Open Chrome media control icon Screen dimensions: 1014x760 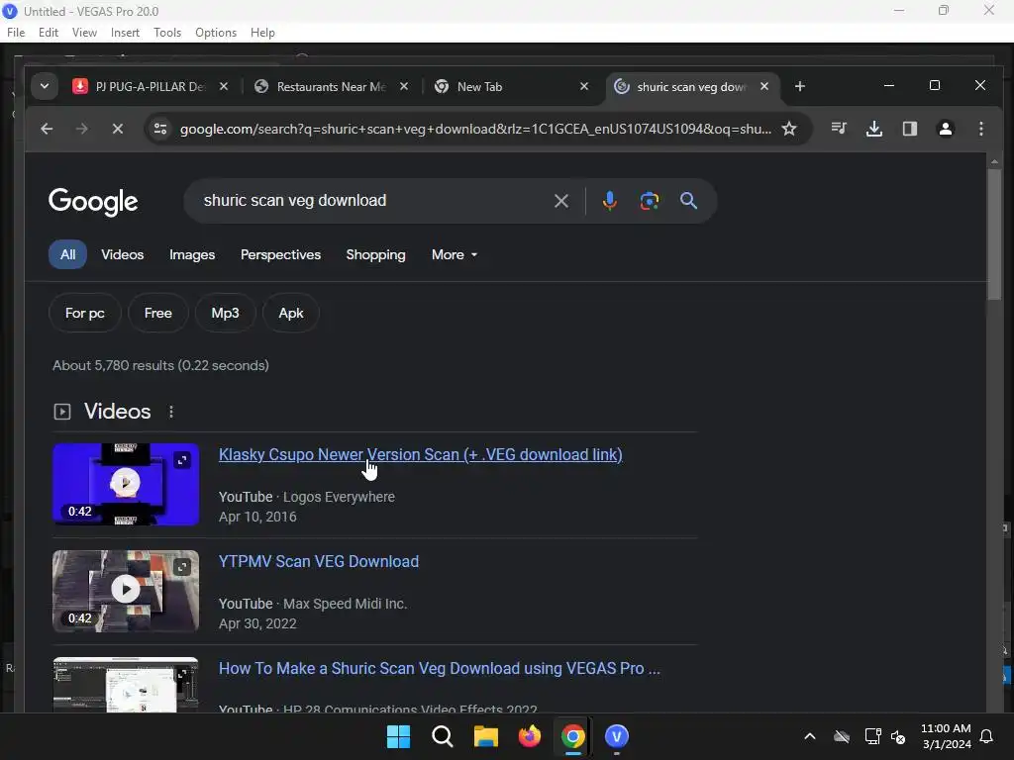click(x=839, y=129)
